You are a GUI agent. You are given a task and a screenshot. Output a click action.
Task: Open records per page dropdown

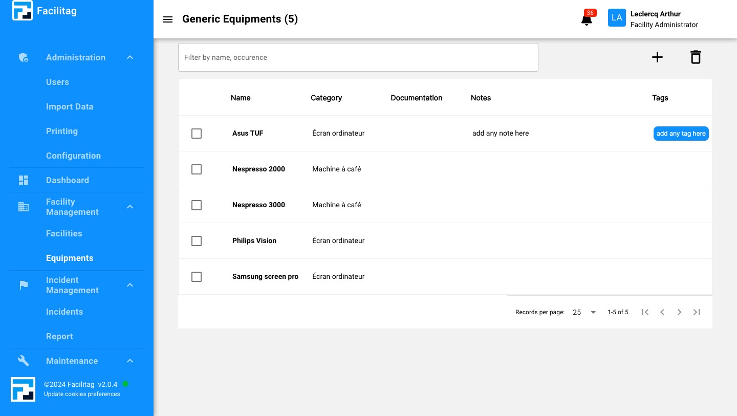584,312
